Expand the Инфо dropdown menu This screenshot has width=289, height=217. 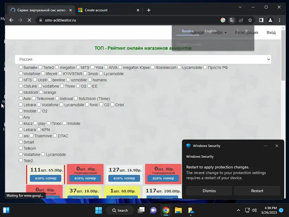click(219, 32)
